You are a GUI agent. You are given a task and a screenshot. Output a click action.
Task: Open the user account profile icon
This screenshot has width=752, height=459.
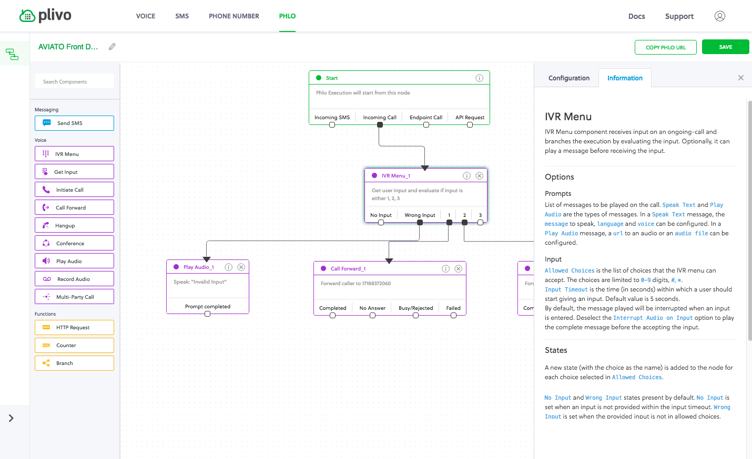(720, 16)
